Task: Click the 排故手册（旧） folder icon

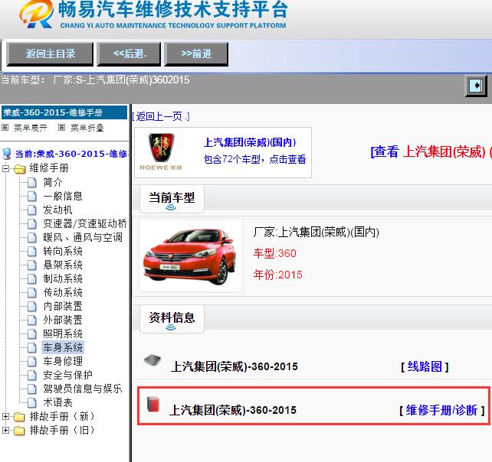Action: pyautogui.click(x=19, y=431)
